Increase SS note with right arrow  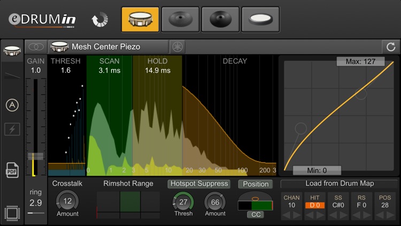click(343, 215)
